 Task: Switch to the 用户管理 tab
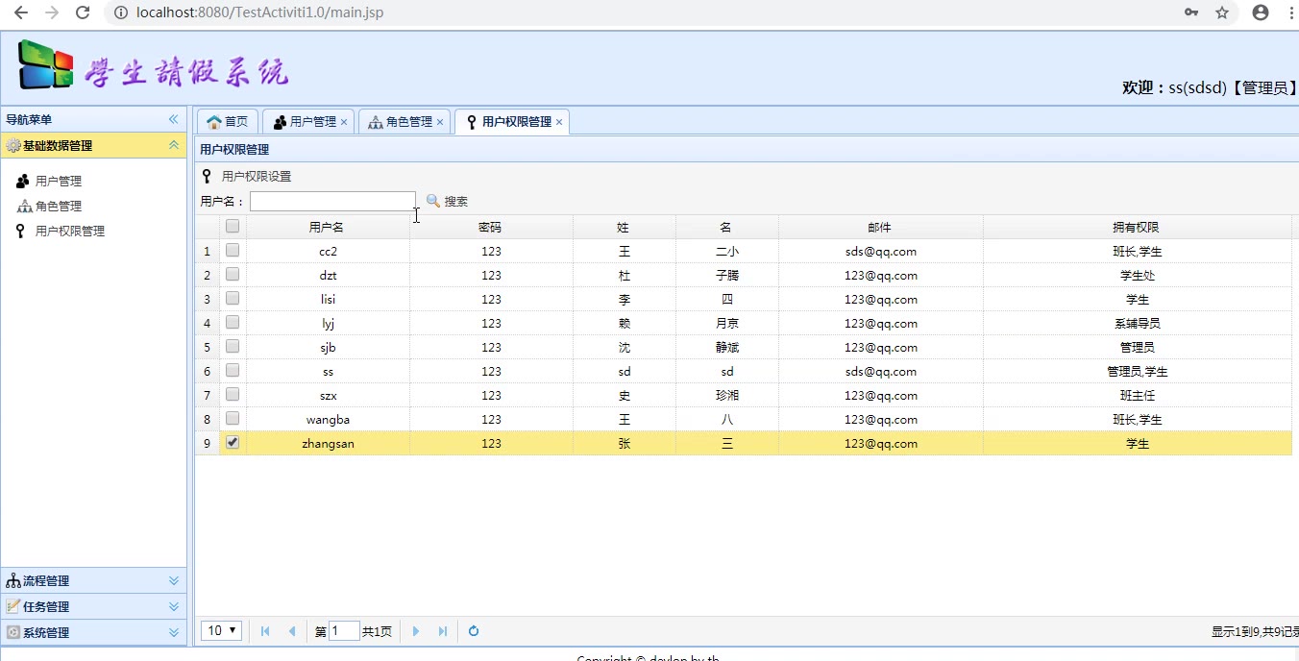(306, 122)
